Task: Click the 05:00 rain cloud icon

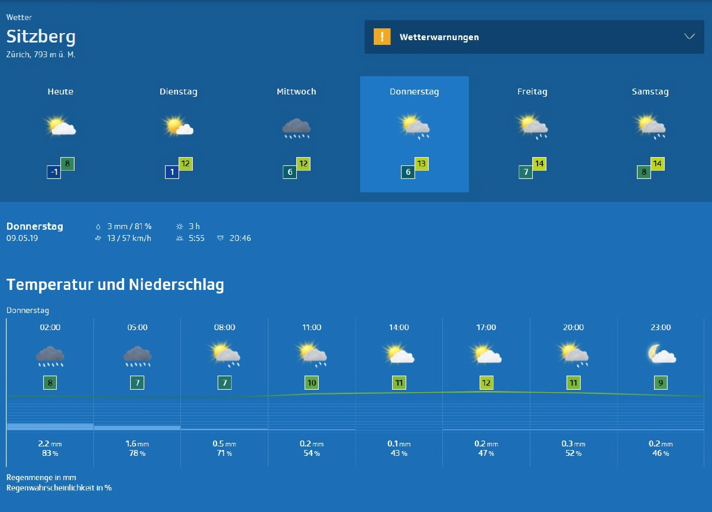Action: tap(137, 356)
